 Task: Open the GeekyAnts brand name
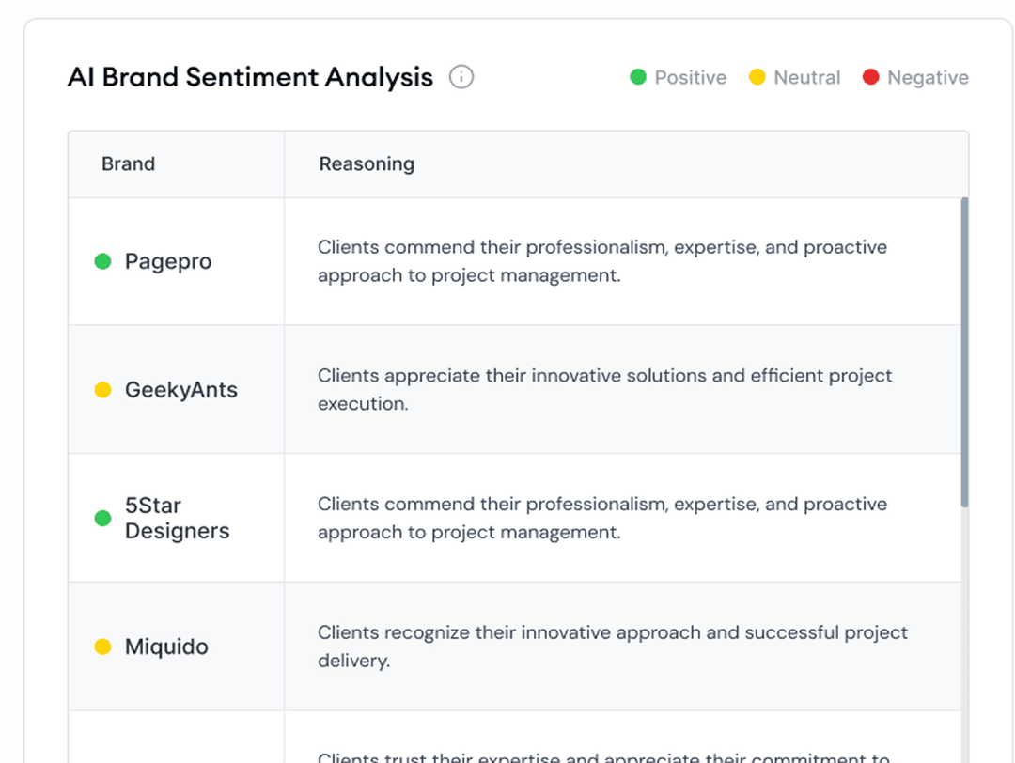pyautogui.click(x=181, y=390)
